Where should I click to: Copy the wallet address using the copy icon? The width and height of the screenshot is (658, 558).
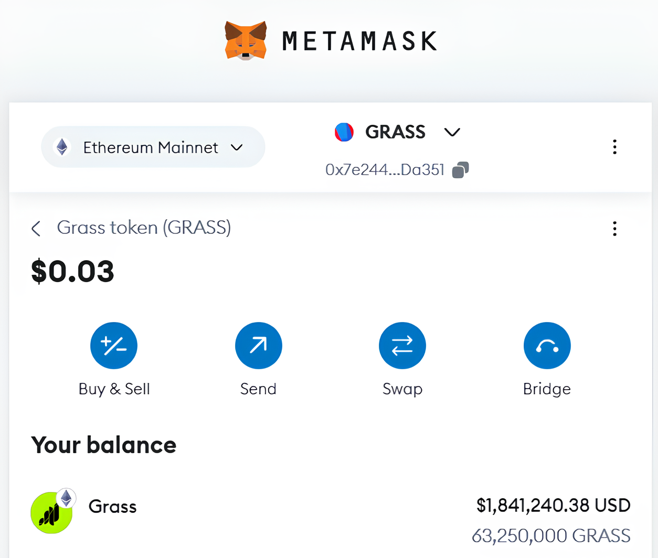(x=460, y=170)
